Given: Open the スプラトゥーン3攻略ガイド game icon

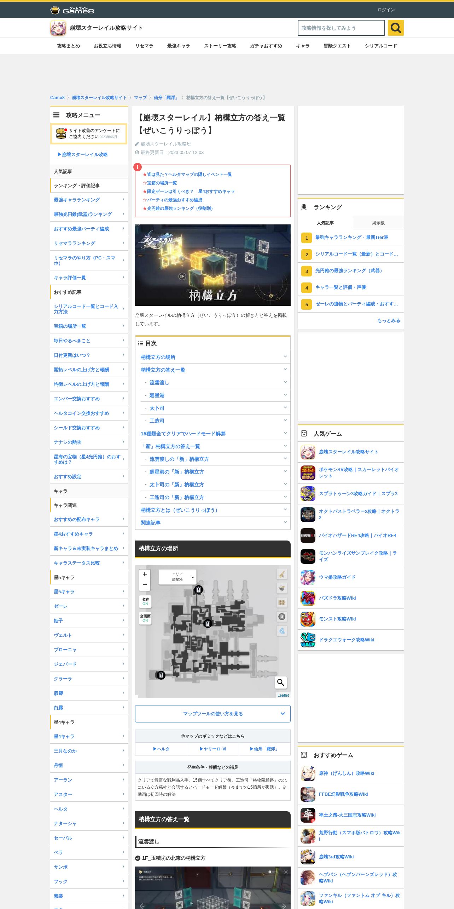Looking at the screenshot, I should 308,493.
